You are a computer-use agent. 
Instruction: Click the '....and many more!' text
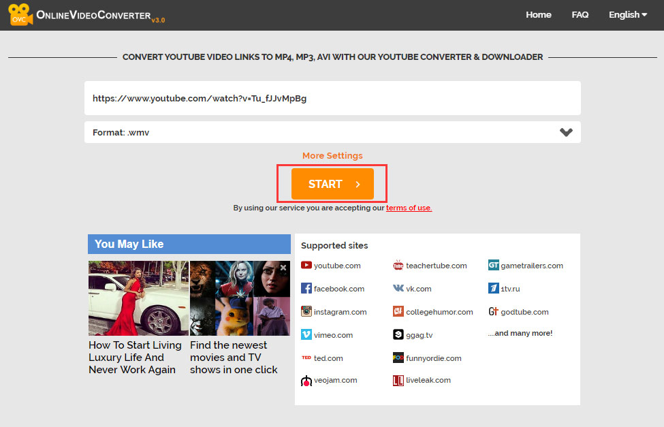[520, 334]
